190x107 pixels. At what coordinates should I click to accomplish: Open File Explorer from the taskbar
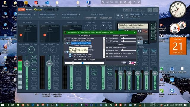[x=18, y=105]
